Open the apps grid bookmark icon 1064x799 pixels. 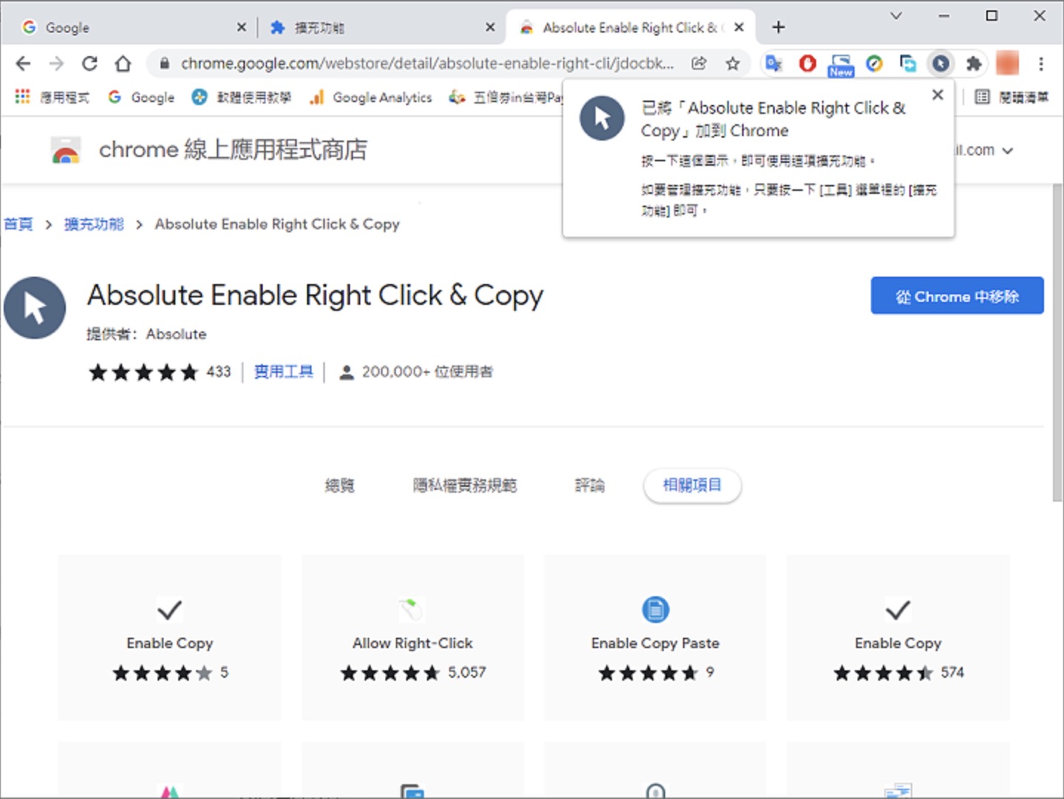pos(22,97)
